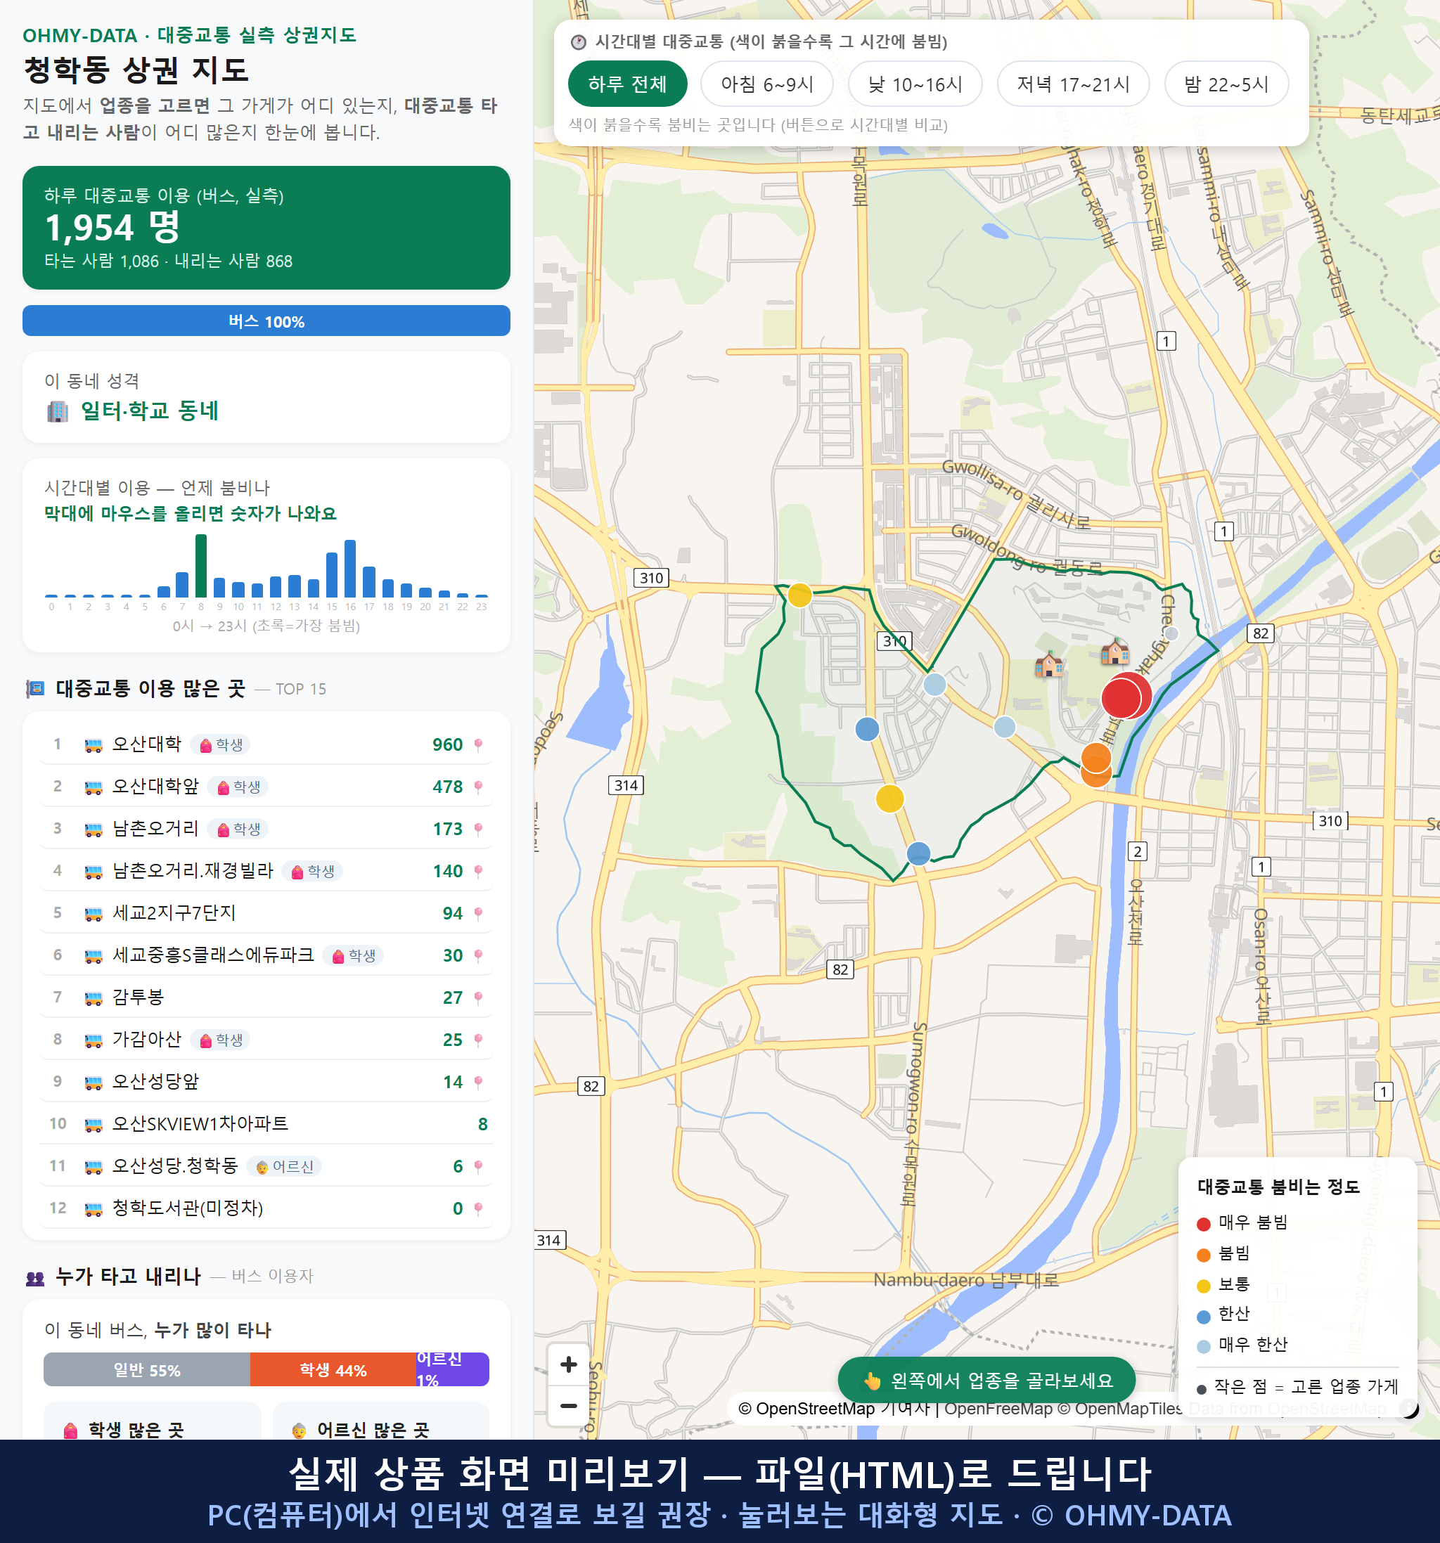Click the 일반 55% gray segment
Screen dimensions: 1440x1543
(x=147, y=1370)
